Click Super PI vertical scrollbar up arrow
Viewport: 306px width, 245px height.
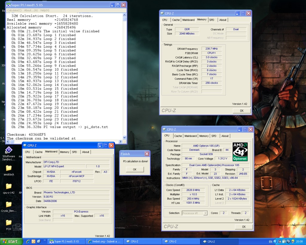[x=125, y=15]
